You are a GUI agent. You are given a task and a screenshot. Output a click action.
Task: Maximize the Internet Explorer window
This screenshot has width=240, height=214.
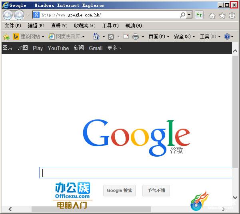tap(227, 5)
